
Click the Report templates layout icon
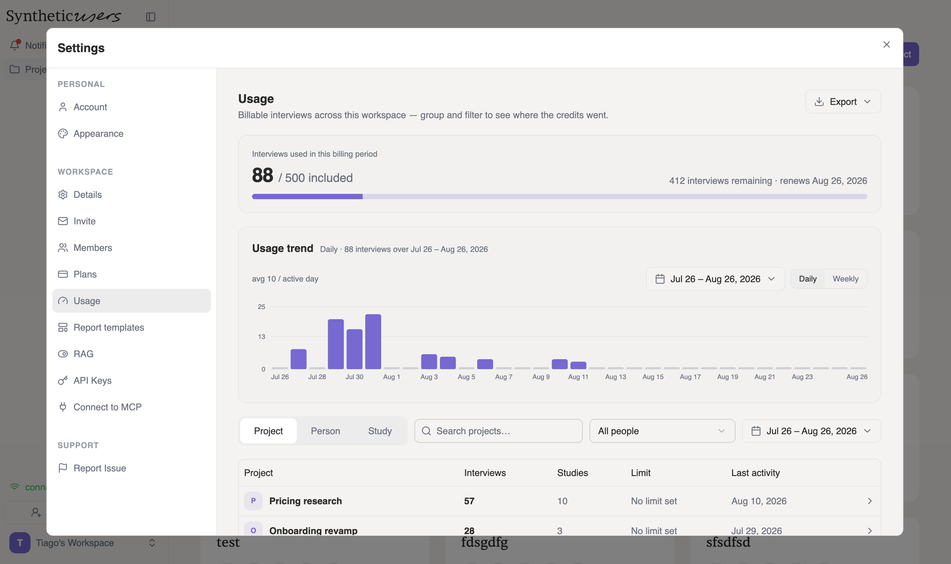[x=63, y=328]
